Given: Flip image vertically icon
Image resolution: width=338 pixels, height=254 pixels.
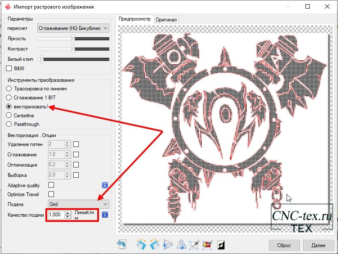Looking at the screenshot, I should pyautogui.click(x=168, y=245).
